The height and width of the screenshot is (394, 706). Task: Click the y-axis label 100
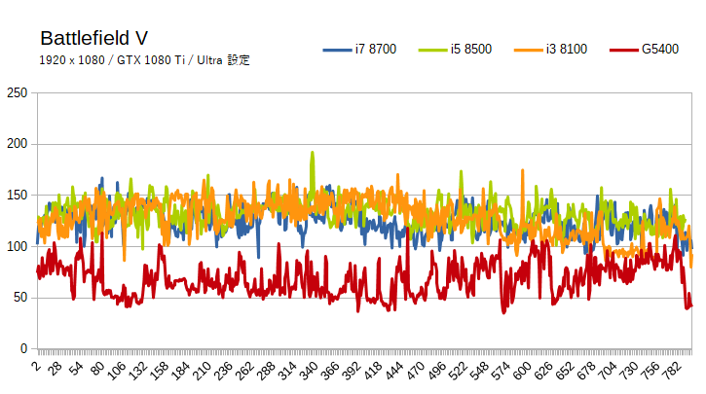(x=18, y=246)
